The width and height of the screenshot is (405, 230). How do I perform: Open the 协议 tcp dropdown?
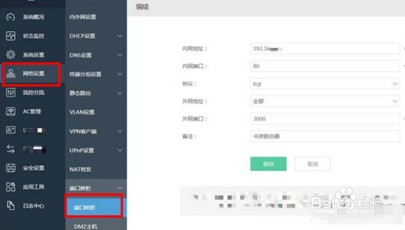click(x=325, y=84)
